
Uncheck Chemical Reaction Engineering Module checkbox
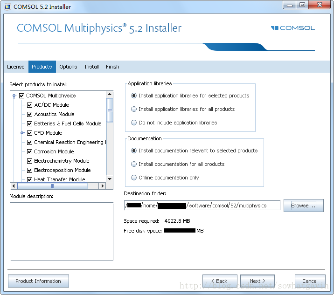click(x=29, y=142)
